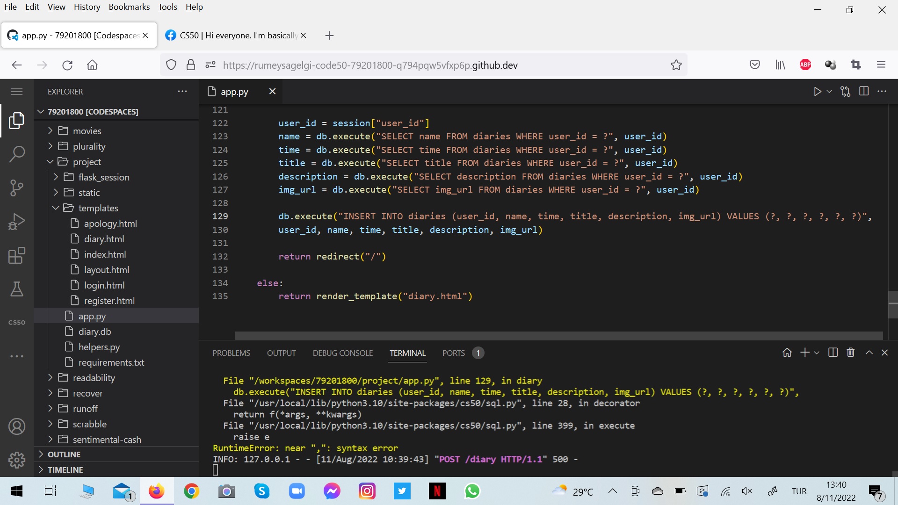Image resolution: width=898 pixels, height=505 pixels.
Task: Click the Run and Debug icon in sidebar
Action: click(17, 221)
